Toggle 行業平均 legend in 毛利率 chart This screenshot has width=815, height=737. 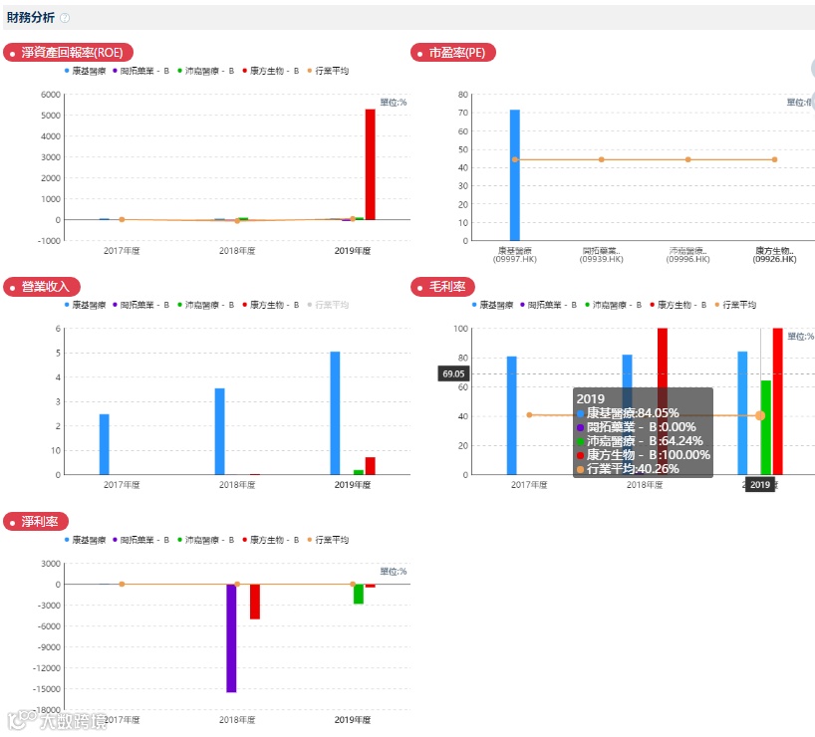(x=735, y=305)
